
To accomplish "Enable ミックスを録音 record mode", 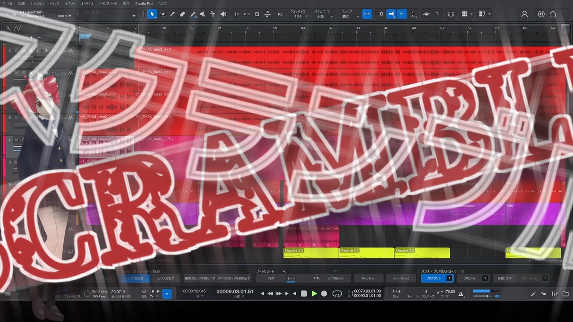I will [166, 278].
